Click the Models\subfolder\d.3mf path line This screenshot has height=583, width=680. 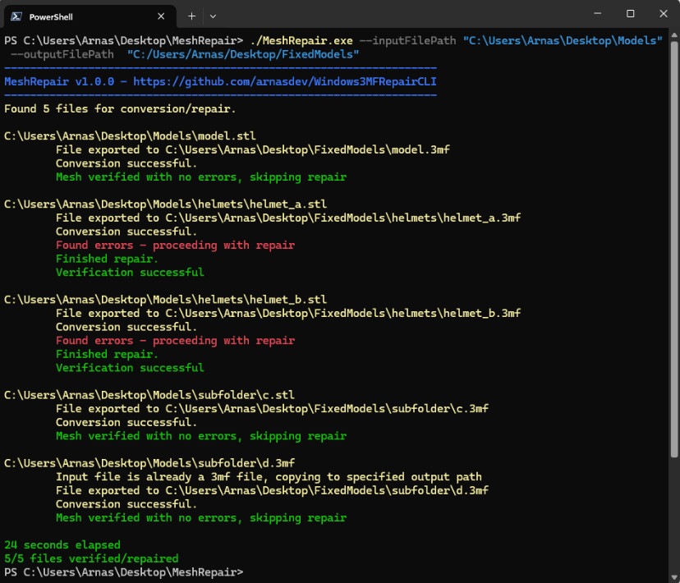tap(149, 463)
